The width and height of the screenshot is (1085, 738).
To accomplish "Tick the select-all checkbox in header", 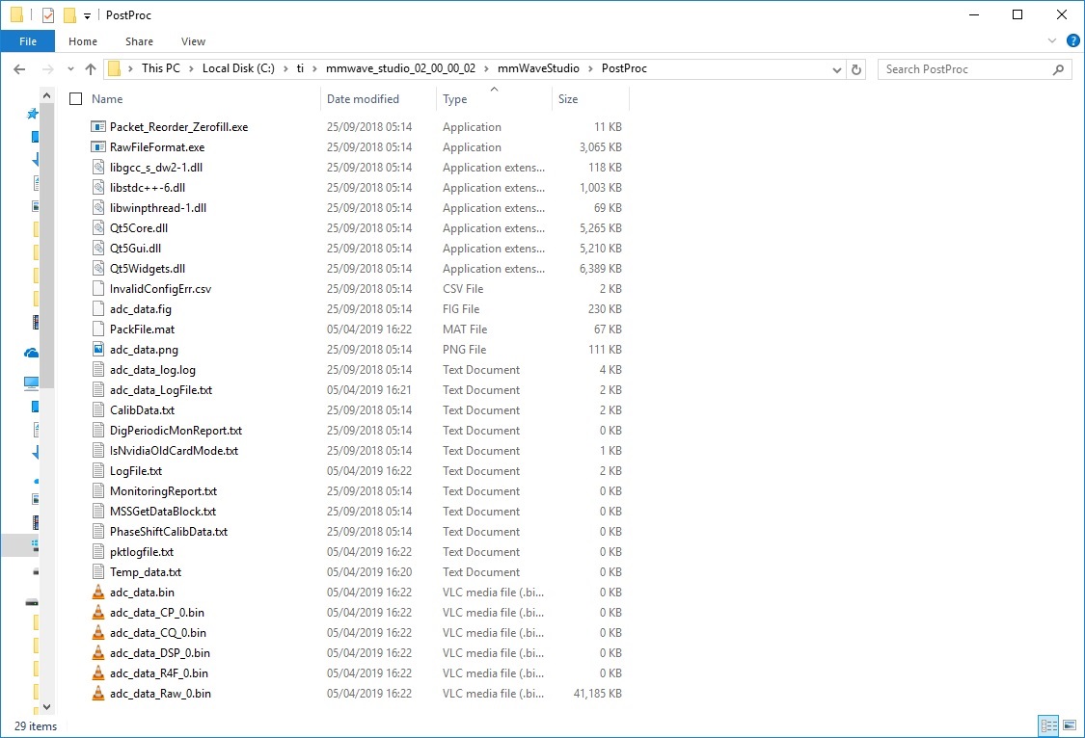I will pos(76,99).
